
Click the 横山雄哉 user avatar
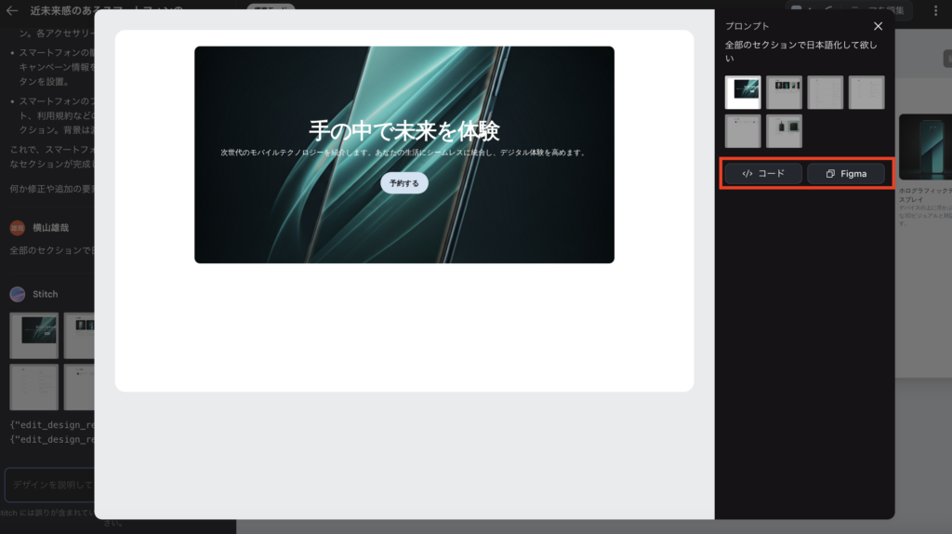[x=18, y=228]
